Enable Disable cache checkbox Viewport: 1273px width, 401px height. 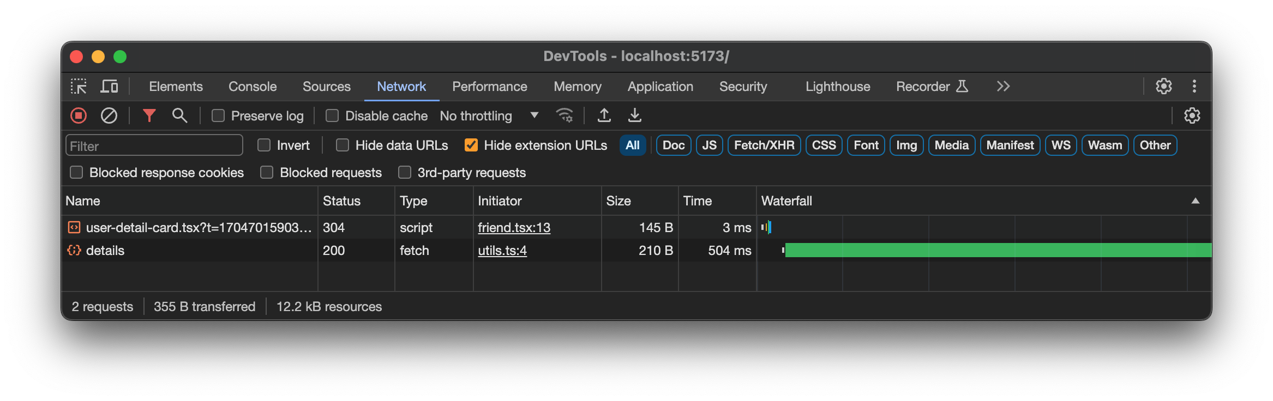coord(332,116)
